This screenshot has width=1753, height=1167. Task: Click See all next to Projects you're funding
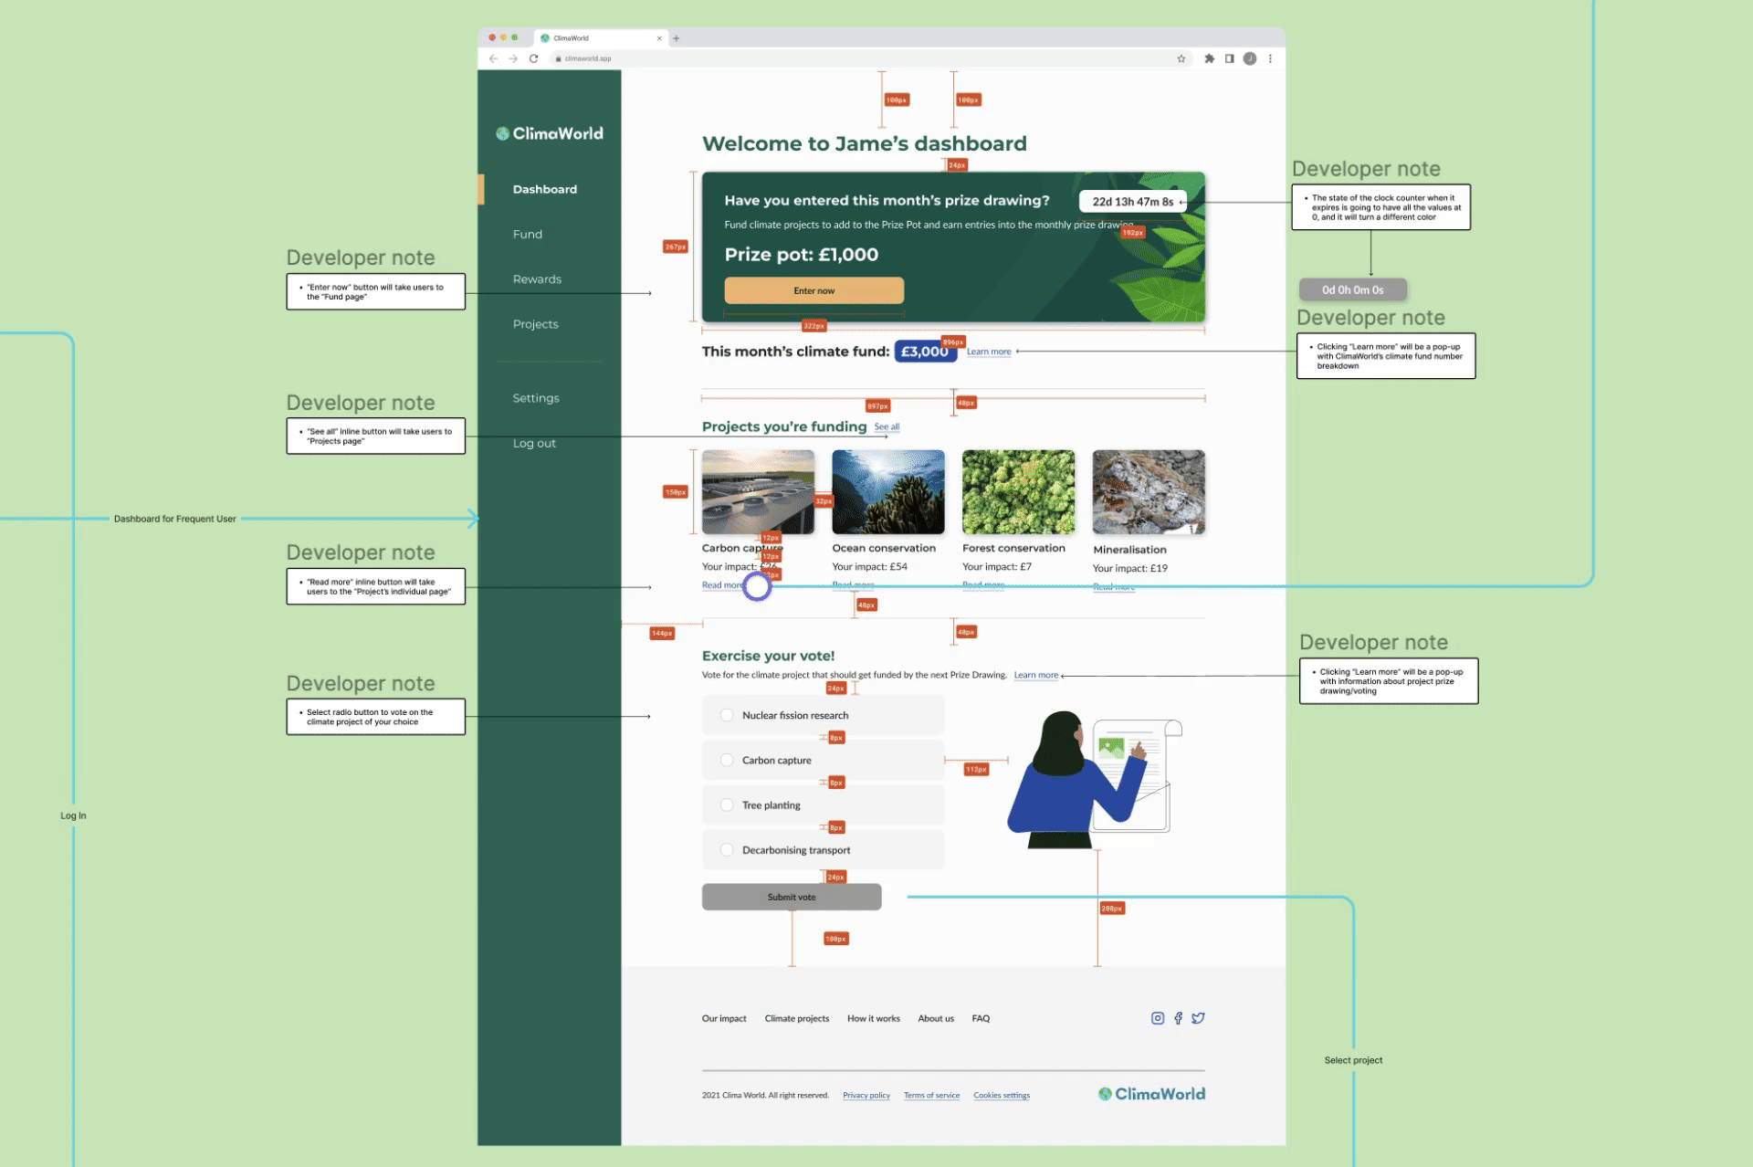point(887,426)
